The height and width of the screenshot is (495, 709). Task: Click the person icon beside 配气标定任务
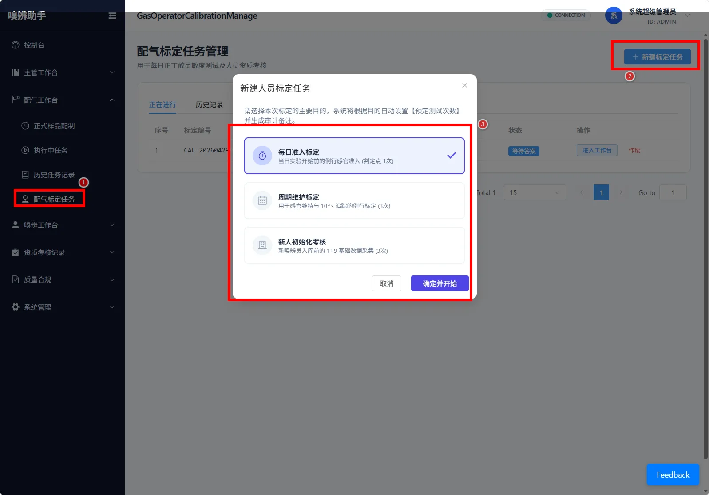tap(25, 199)
